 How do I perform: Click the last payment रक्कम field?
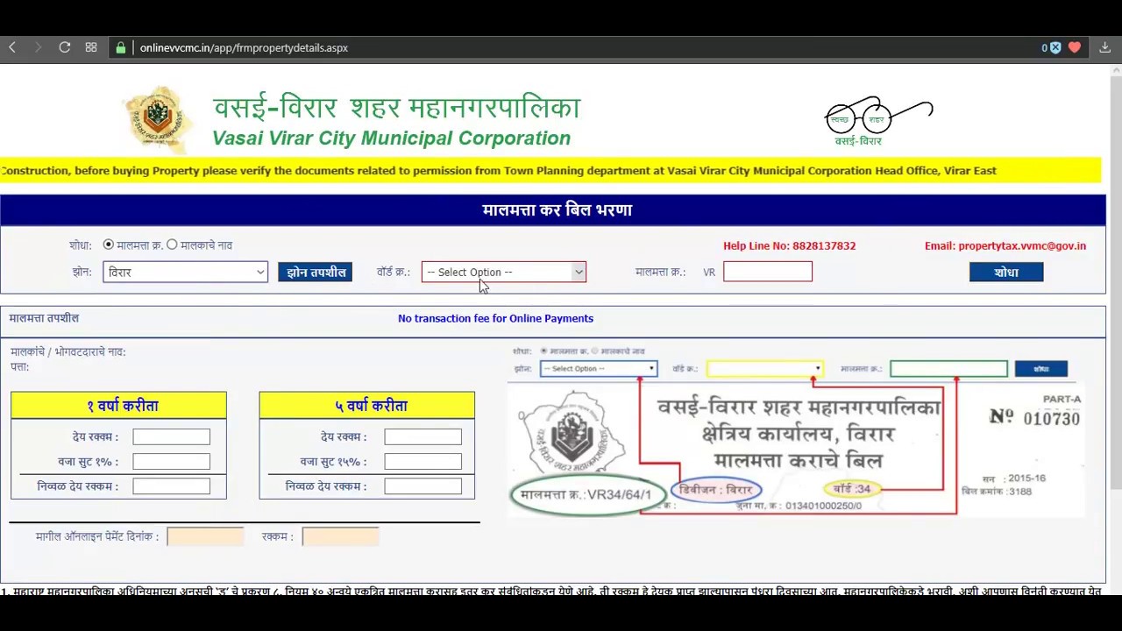pyautogui.click(x=340, y=536)
